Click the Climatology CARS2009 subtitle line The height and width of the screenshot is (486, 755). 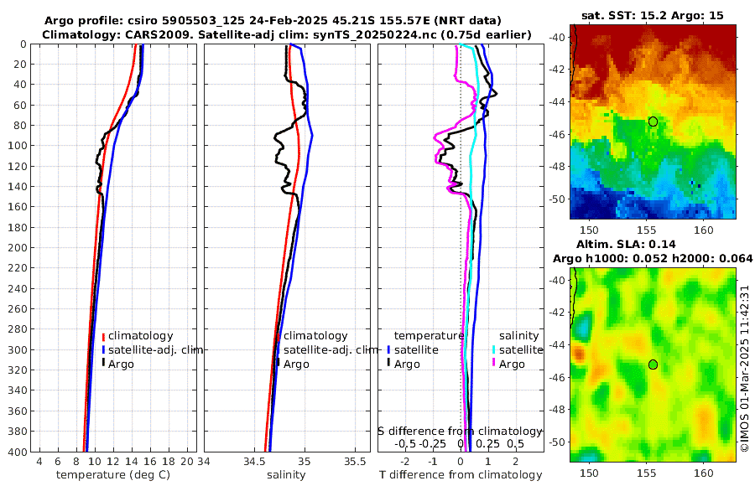tap(287, 34)
